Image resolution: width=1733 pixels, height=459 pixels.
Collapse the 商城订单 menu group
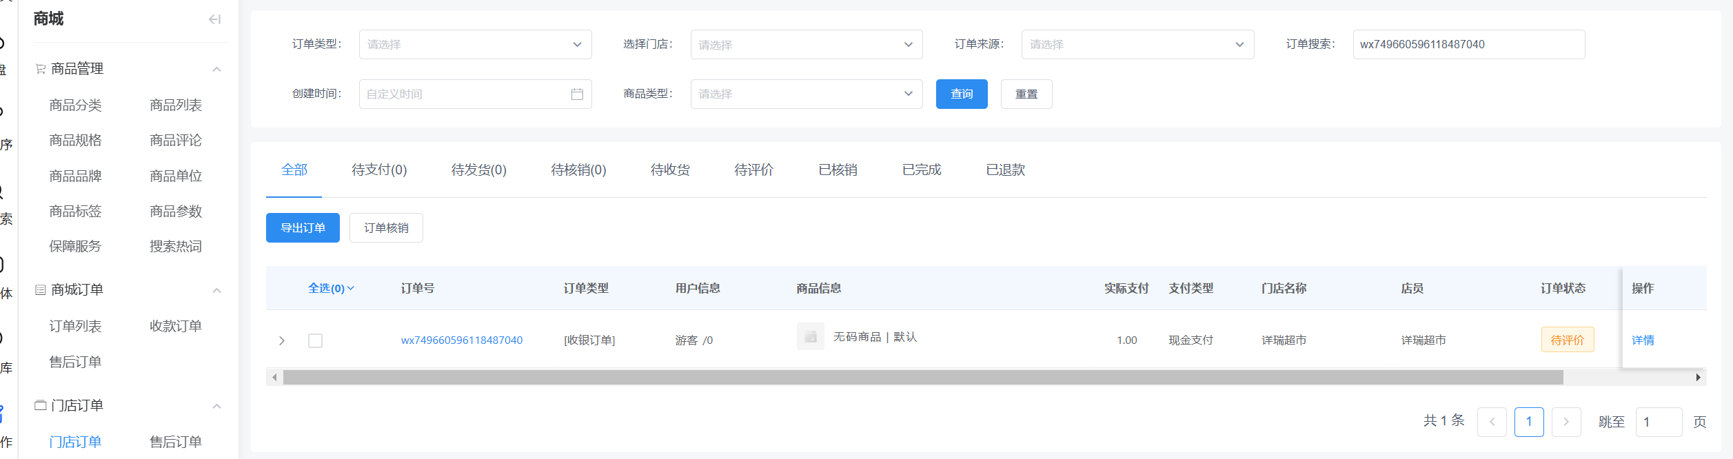pos(216,290)
